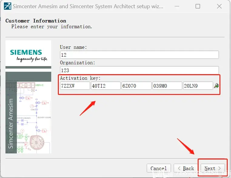The width and height of the screenshot is (231, 178).
Task: Click the key icon beside activation key
Action: pos(216,86)
